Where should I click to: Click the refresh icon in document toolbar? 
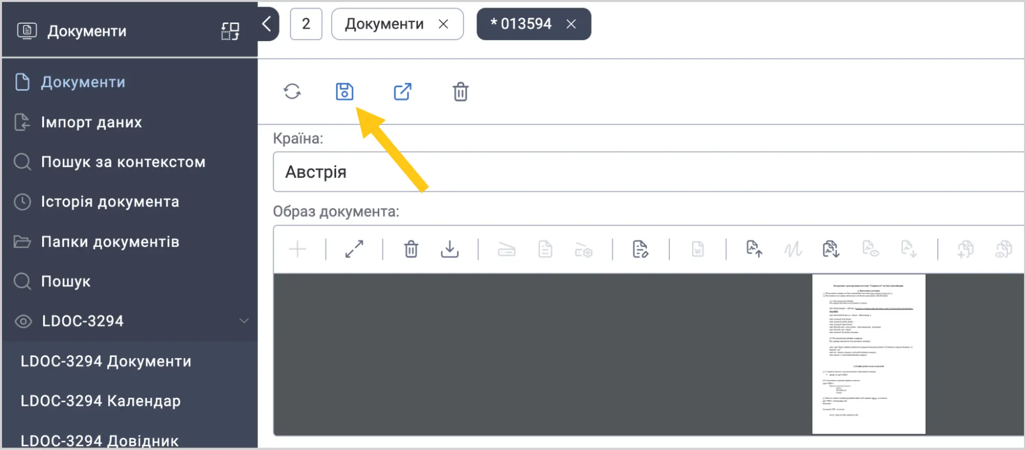click(292, 92)
